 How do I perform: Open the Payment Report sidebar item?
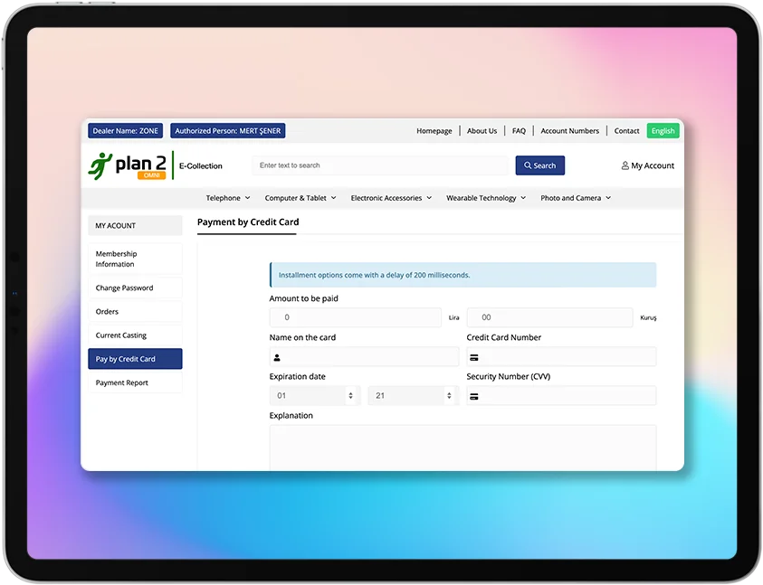(135, 382)
